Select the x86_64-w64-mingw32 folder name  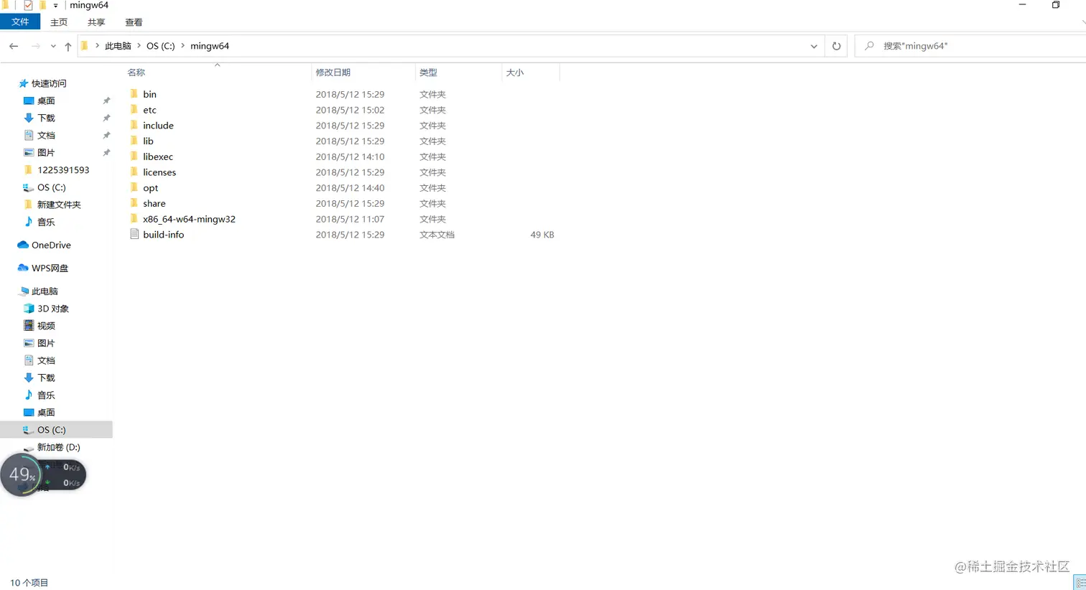[x=189, y=219]
